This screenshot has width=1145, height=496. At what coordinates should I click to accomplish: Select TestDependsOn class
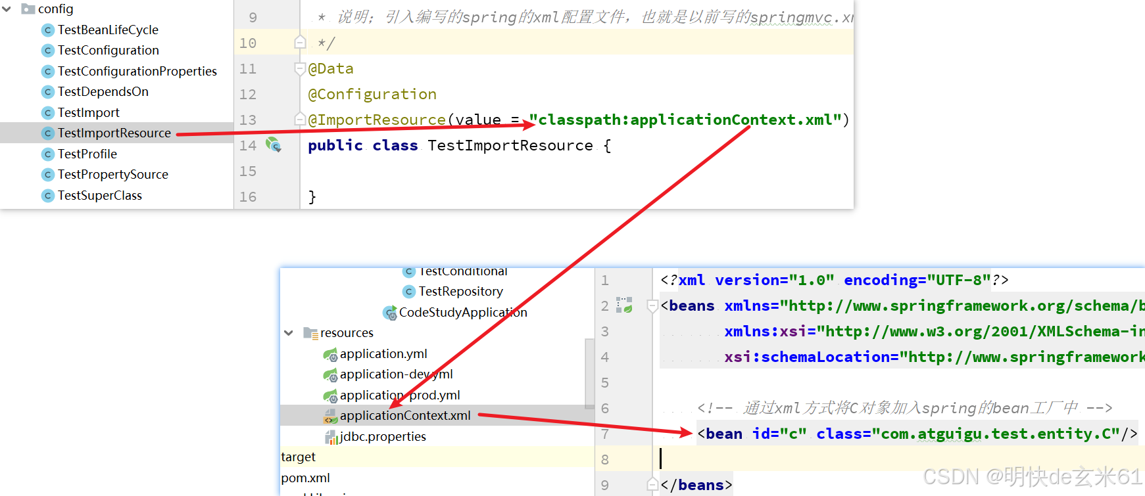tap(103, 91)
